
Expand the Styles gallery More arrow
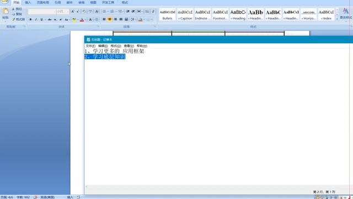pyautogui.click(x=337, y=19)
